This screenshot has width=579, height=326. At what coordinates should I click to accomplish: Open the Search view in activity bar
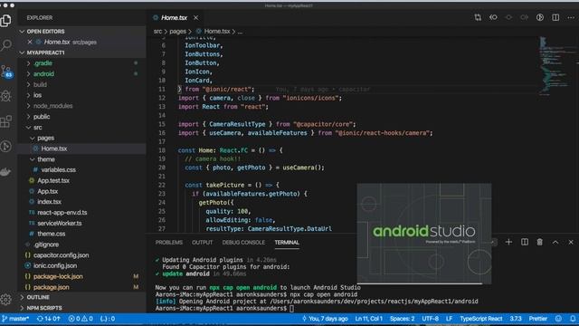coord(6,45)
